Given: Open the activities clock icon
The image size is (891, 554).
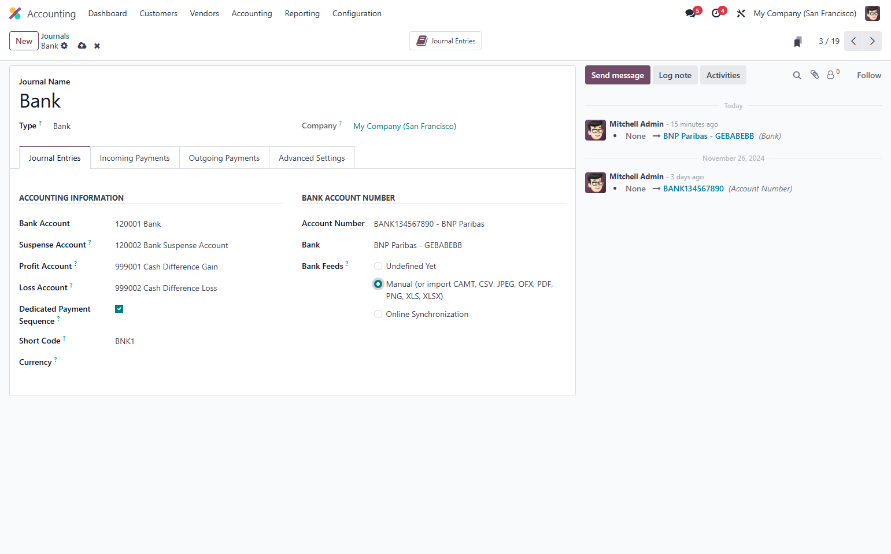Looking at the screenshot, I should [x=718, y=13].
